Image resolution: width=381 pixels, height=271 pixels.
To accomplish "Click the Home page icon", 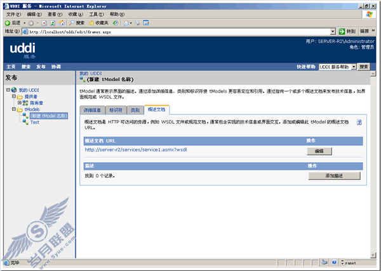I will [62, 23].
